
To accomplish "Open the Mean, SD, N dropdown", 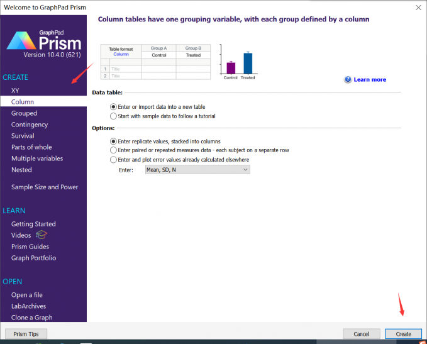I will (x=196, y=169).
